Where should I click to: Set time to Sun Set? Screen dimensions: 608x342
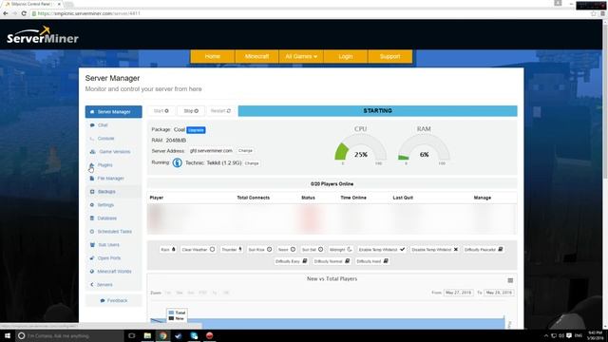click(313, 249)
